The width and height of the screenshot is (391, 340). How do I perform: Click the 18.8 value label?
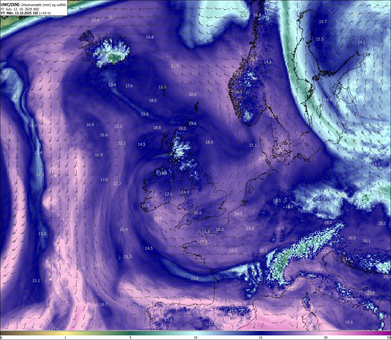pyautogui.click(x=157, y=128)
